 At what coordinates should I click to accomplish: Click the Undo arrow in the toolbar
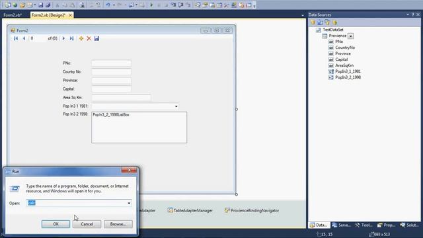pos(108,5)
